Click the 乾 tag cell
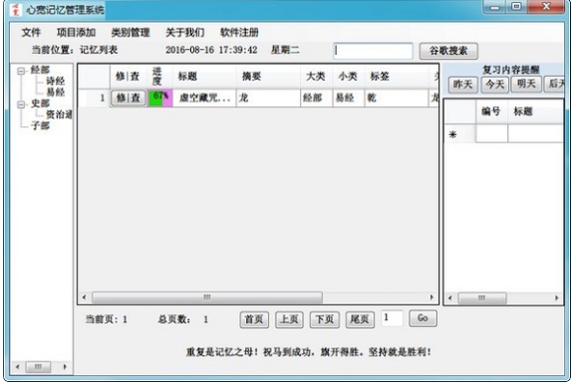 (x=396, y=97)
